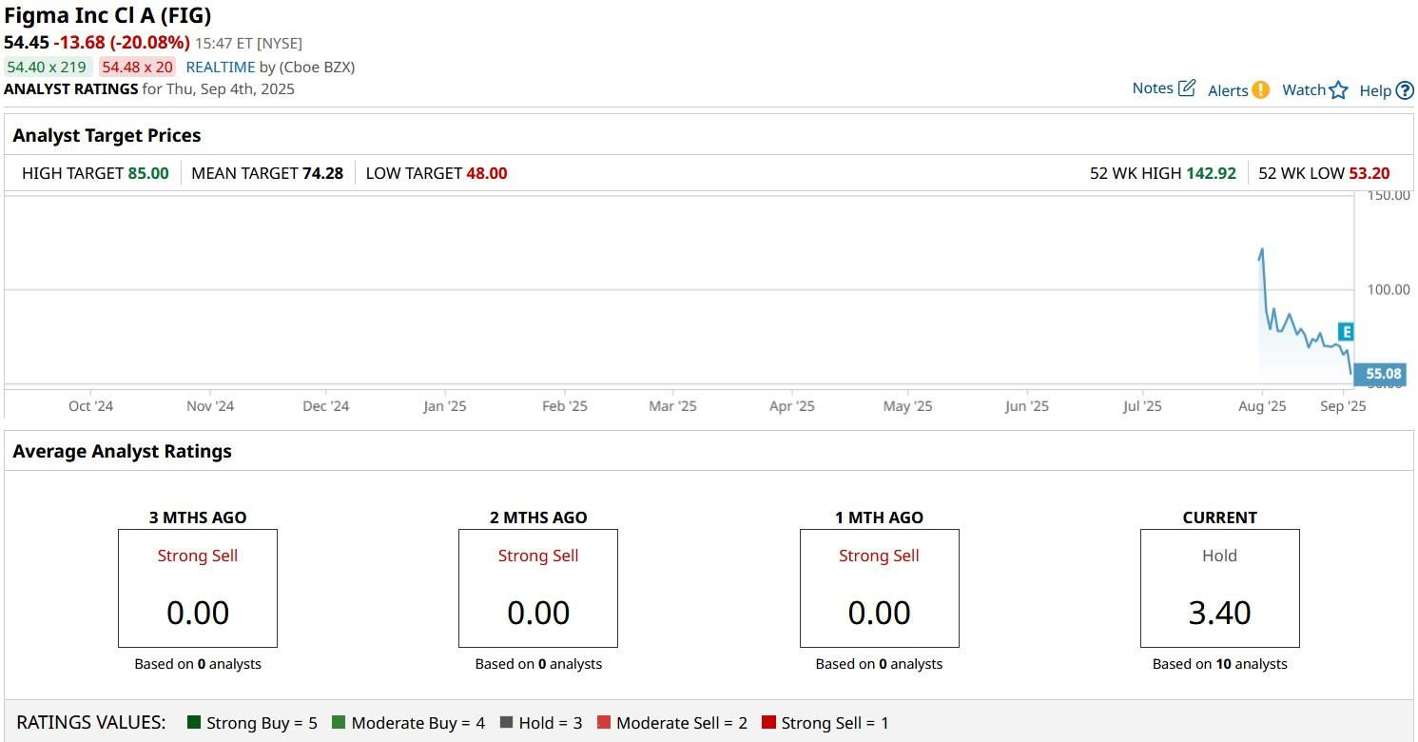1418x742 pixels.
Task: Click the High Target value 85.00
Action: point(148,173)
